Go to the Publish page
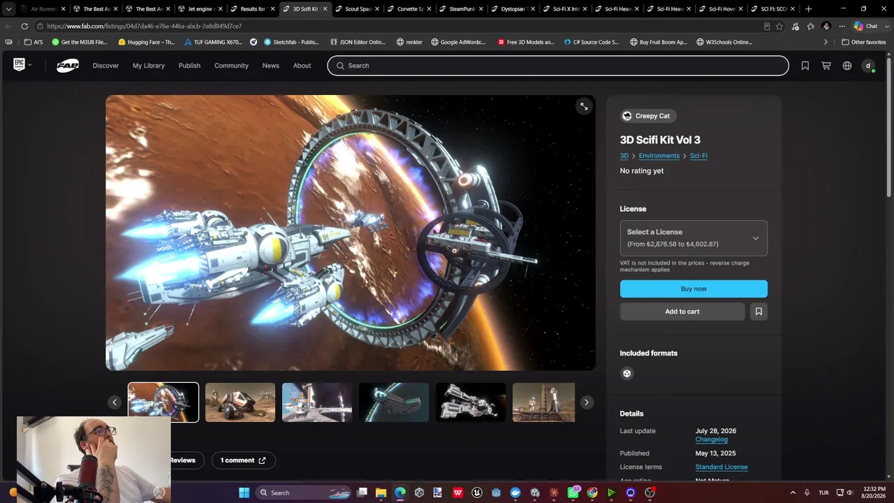 pyautogui.click(x=189, y=66)
